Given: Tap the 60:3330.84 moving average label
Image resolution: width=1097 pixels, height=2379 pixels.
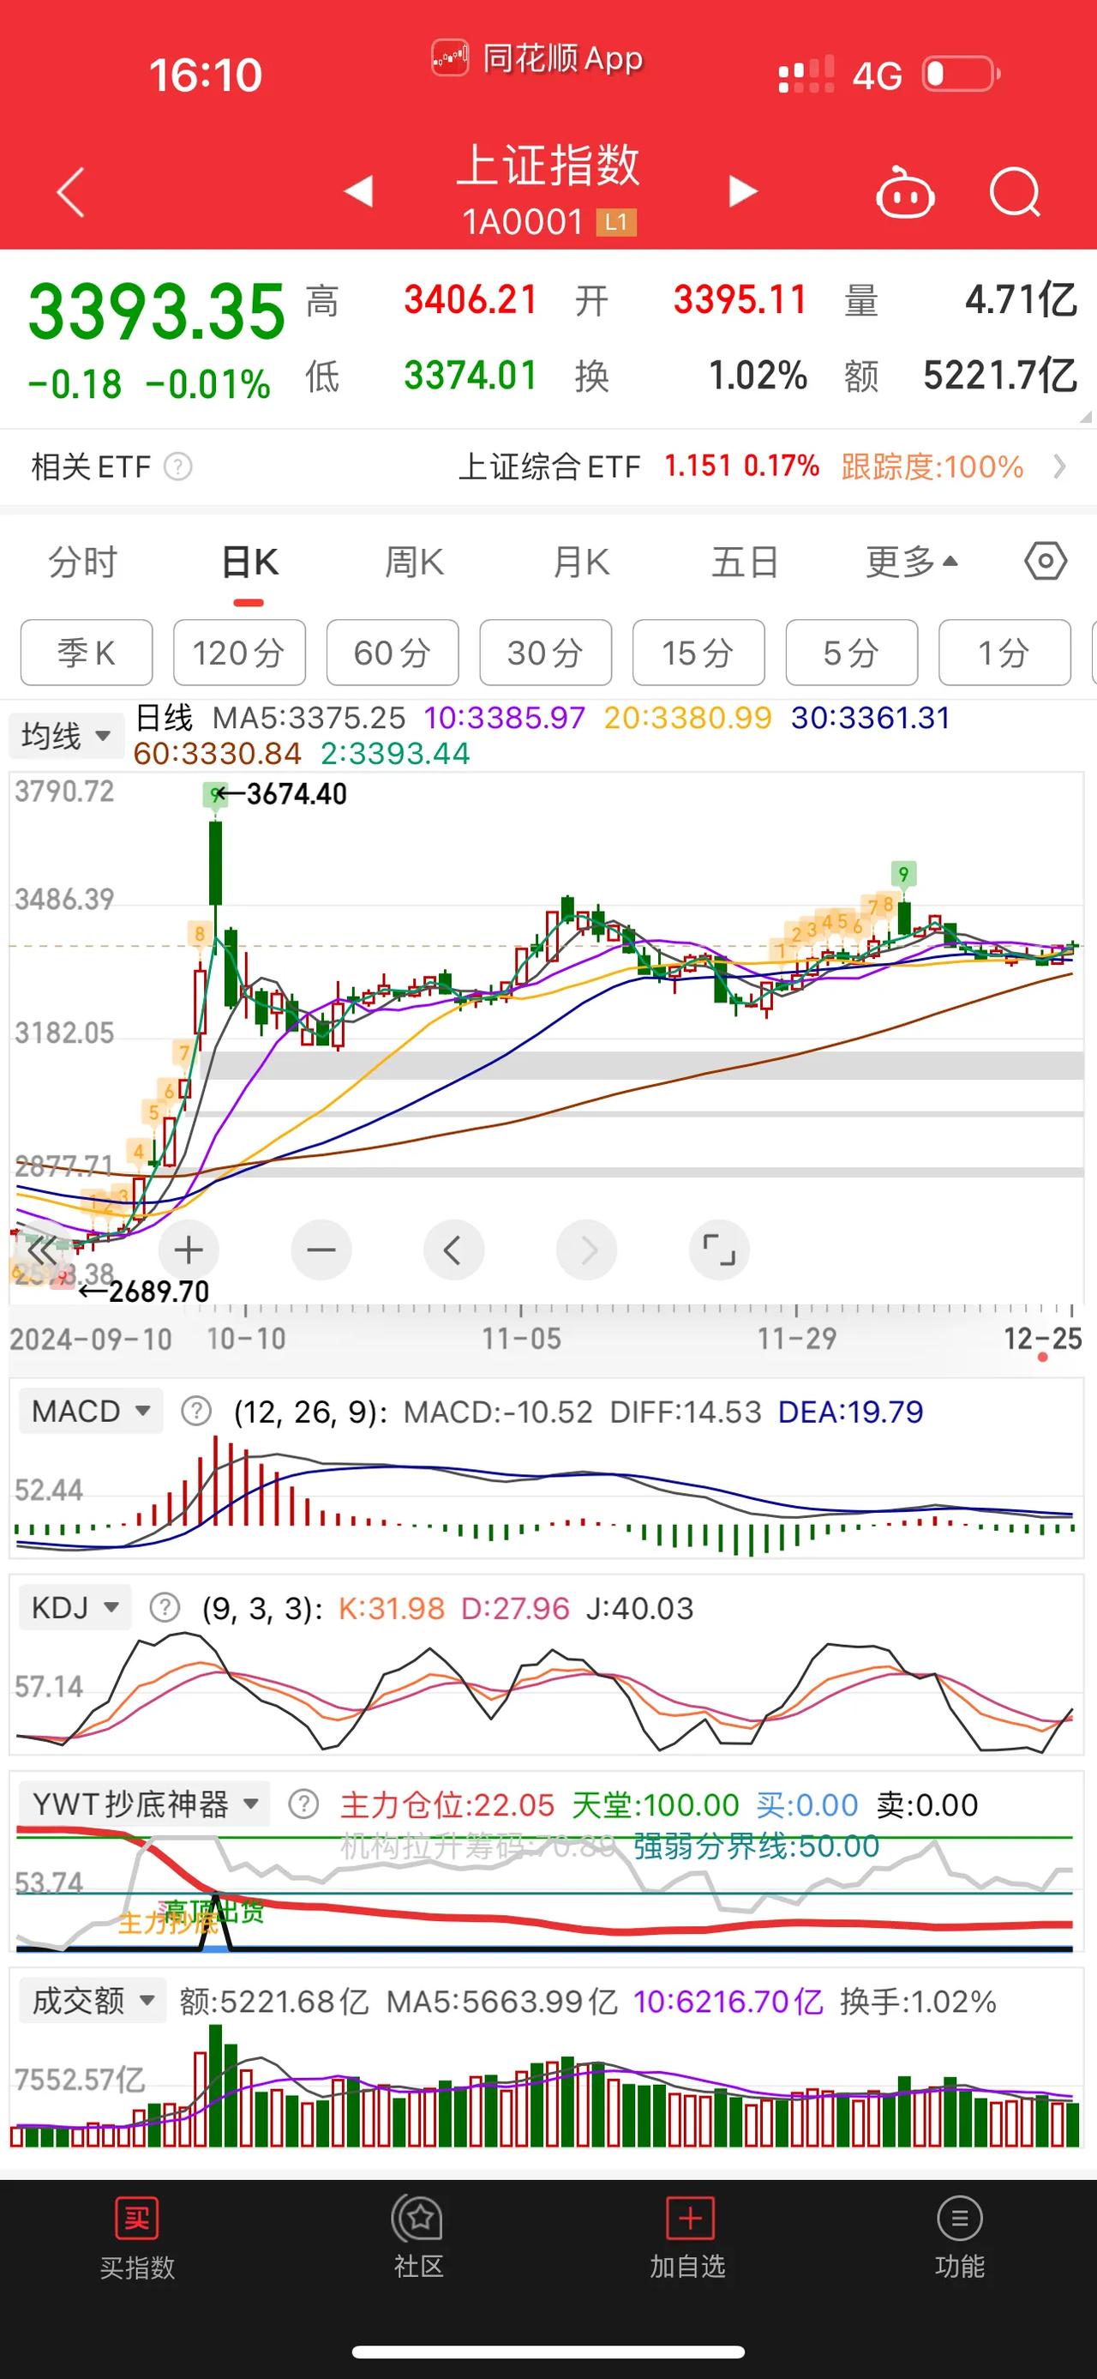Looking at the screenshot, I should [217, 754].
